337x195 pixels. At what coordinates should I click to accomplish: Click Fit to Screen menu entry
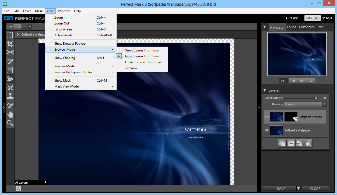click(x=81, y=29)
